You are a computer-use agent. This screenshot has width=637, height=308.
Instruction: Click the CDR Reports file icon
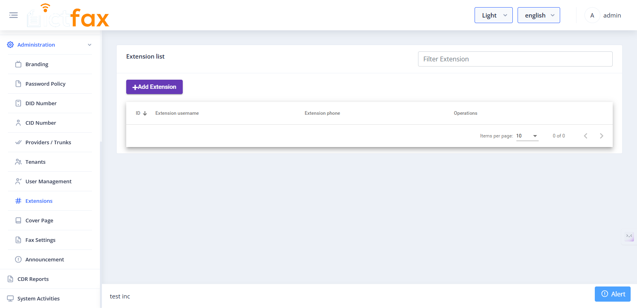(10, 279)
